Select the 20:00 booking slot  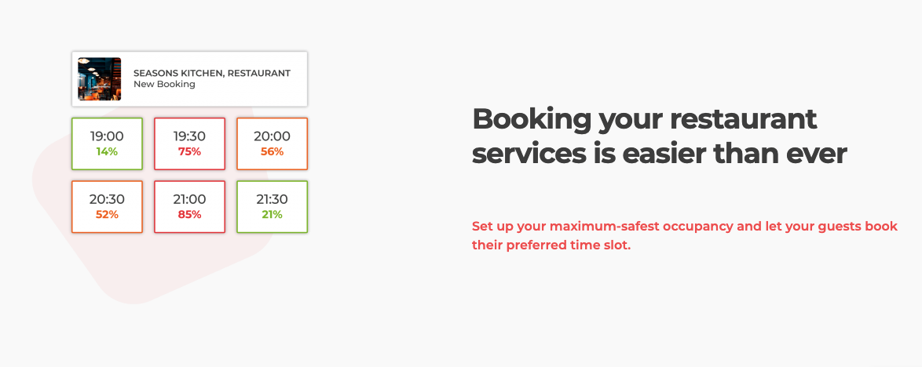click(x=273, y=144)
